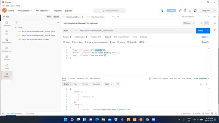Expand the Send button dropdown arrow
The image size is (219, 123).
208,31
